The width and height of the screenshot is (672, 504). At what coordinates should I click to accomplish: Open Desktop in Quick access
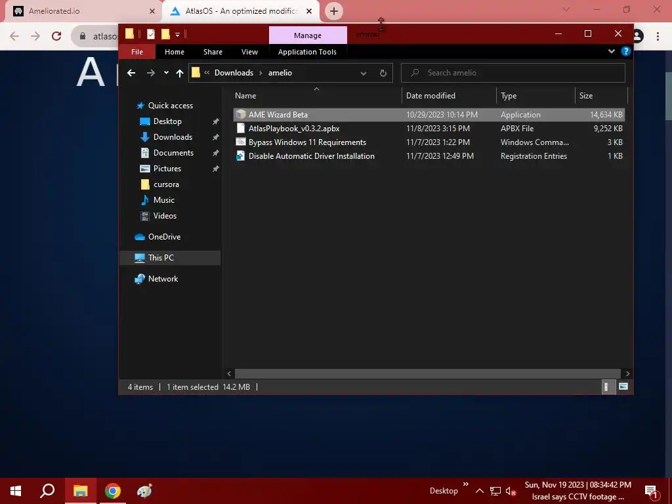[x=167, y=121]
